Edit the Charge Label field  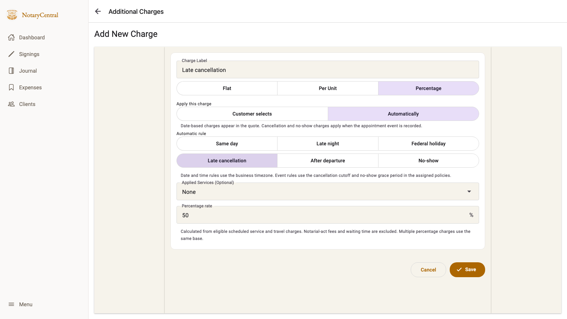[328, 70]
